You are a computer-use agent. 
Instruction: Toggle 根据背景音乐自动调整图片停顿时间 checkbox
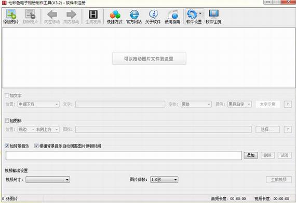[x=36, y=146]
